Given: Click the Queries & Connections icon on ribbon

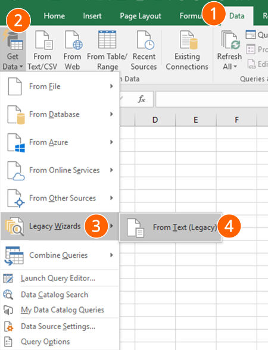Looking at the screenshot, I should coord(251,35).
